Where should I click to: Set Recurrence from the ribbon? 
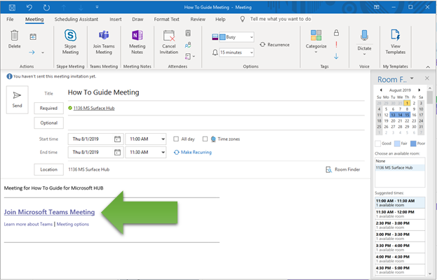tap(275, 45)
